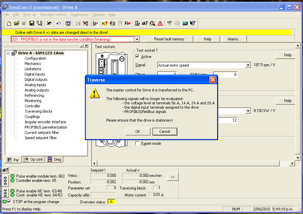The height and width of the screenshot is (214, 303).
Task: Click the yellow Overview status A box
Action: [x=111, y=202]
